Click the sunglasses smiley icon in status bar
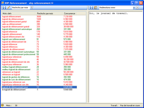Image resolution: width=144 pixels, height=108 pixels. [x=2, y=105]
